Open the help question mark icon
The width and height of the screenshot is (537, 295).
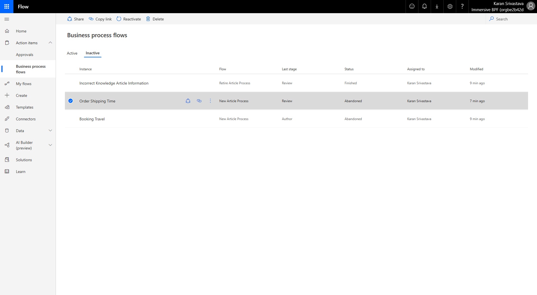(462, 6)
